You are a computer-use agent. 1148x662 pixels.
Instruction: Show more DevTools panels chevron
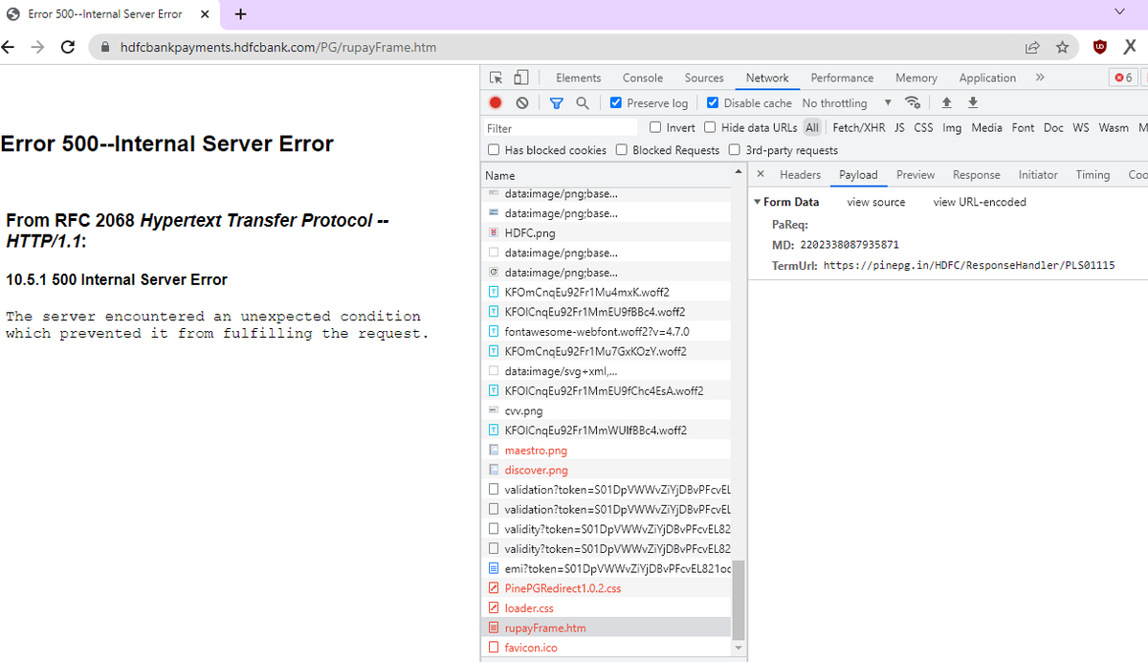(x=1040, y=77)
